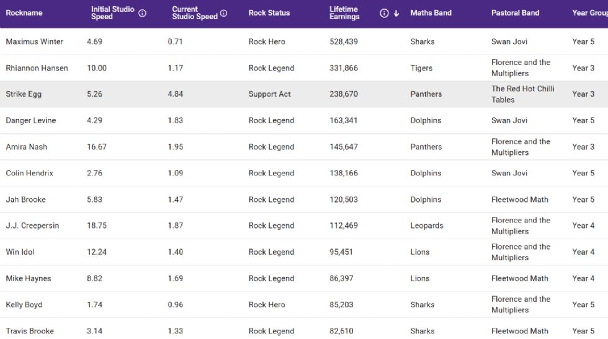This screenshot has height=339, width=608.
Task: Select Travis Brooke at the table bottom
Action: (x=30, y=331)
